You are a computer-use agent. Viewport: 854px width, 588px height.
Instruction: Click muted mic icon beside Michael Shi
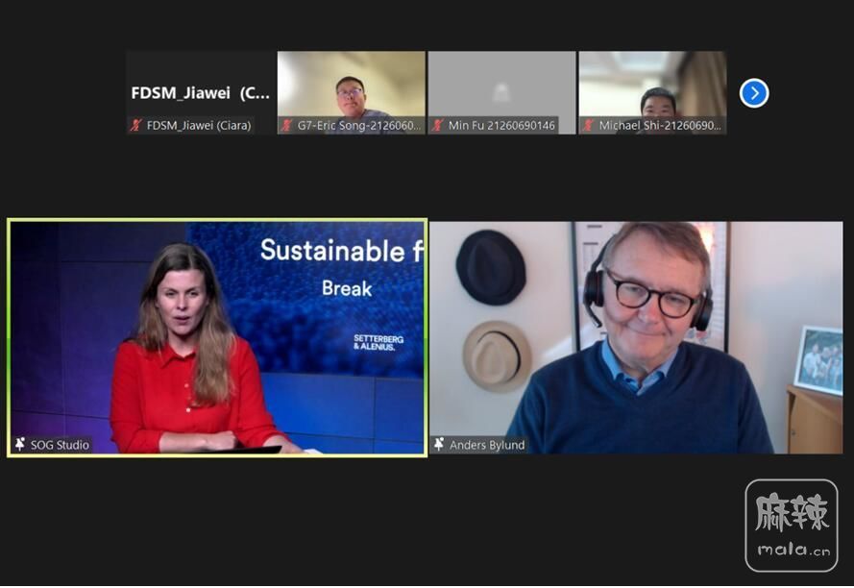click(588, 126)
